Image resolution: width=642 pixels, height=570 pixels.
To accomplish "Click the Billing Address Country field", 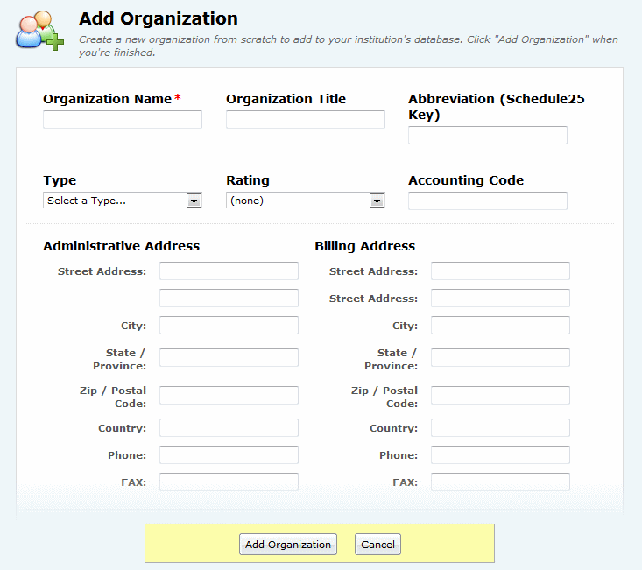I will point(500,428).
